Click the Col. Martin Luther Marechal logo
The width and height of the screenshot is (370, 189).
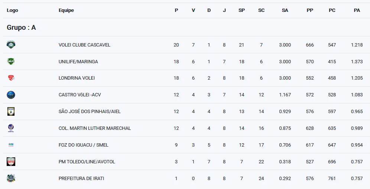[x=11, y=128]
